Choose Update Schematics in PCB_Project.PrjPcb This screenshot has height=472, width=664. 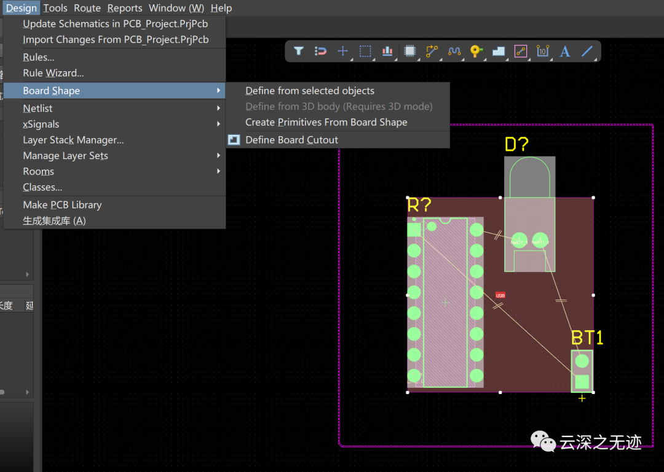[114, 24]
